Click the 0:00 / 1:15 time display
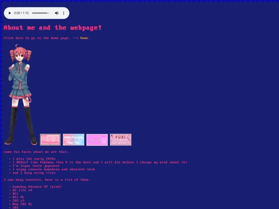 tap(21, 13)
